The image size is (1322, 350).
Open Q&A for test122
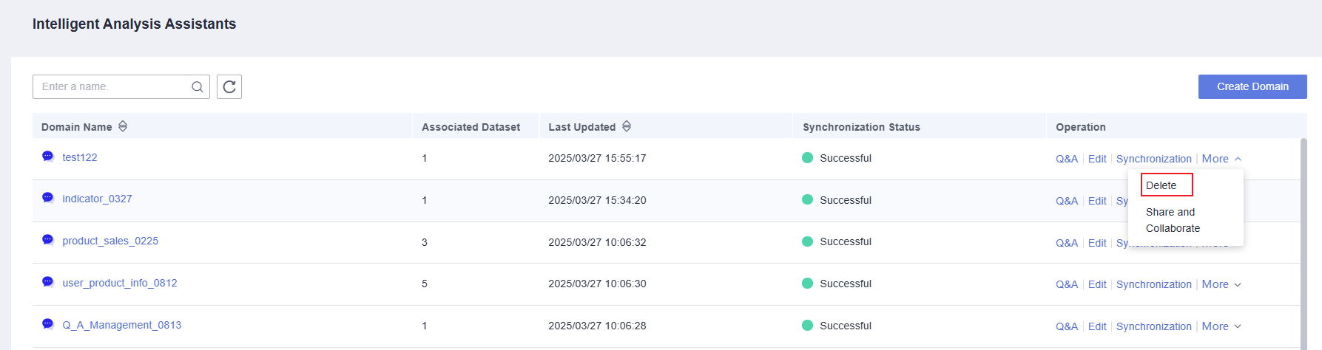click(x=1067, y=159)
